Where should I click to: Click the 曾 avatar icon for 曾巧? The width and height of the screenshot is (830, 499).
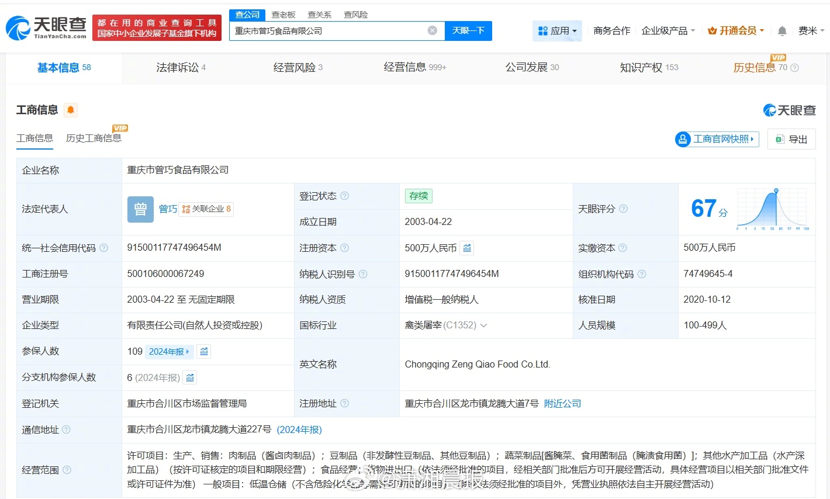(x=140, y=209)
